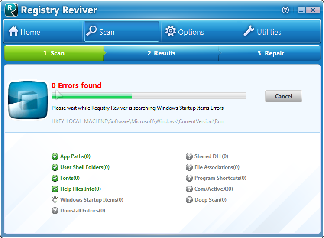Viewport: 324px width, 238px height.
Task: Click the File Associations pending icon
Action: 189,167
